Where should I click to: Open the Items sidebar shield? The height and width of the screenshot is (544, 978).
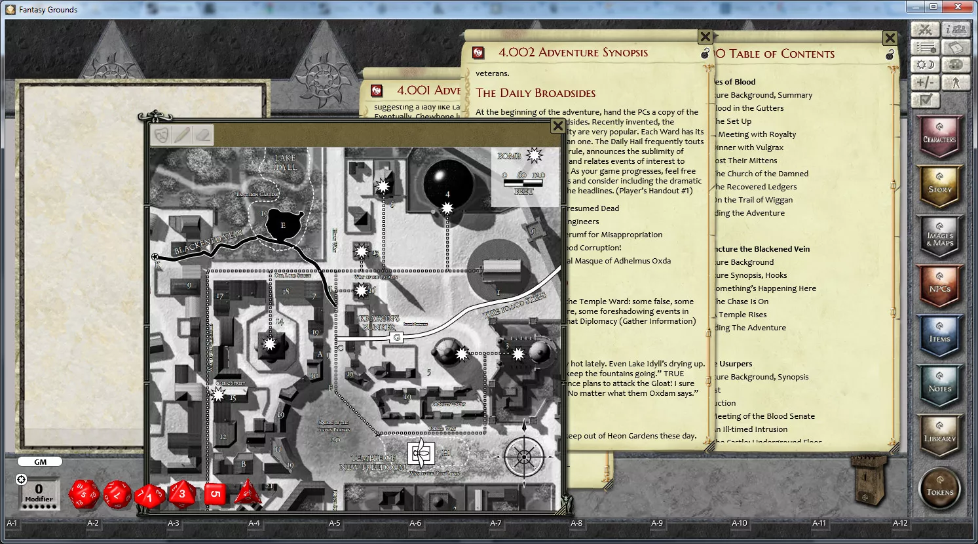(x=939, y=336)
